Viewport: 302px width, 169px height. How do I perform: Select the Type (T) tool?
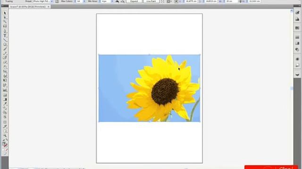[x=5, y=36]
